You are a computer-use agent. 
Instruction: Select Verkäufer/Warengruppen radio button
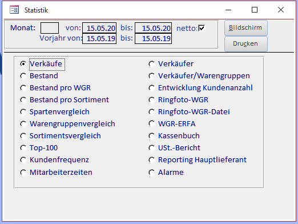click(x=152, y=76)
